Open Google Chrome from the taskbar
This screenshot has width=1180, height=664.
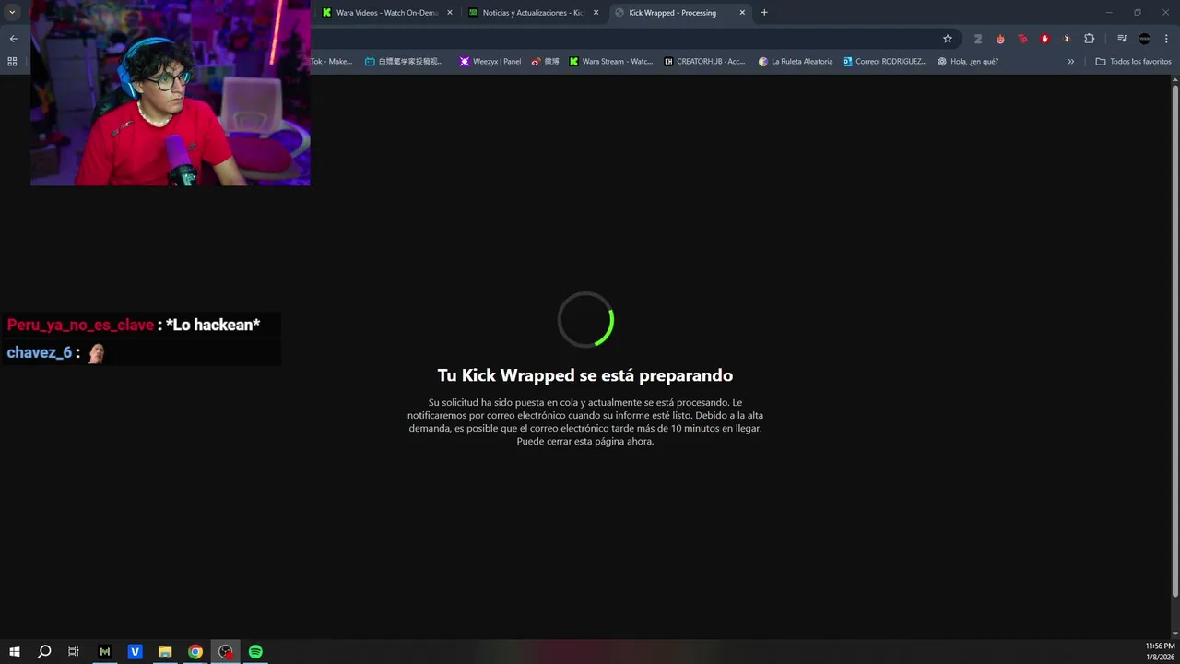pos(195,652)
